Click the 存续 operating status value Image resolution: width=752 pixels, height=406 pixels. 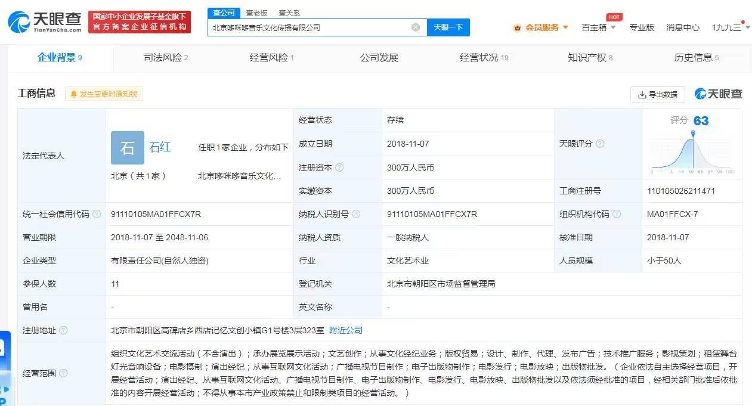(x=395, y=120)
